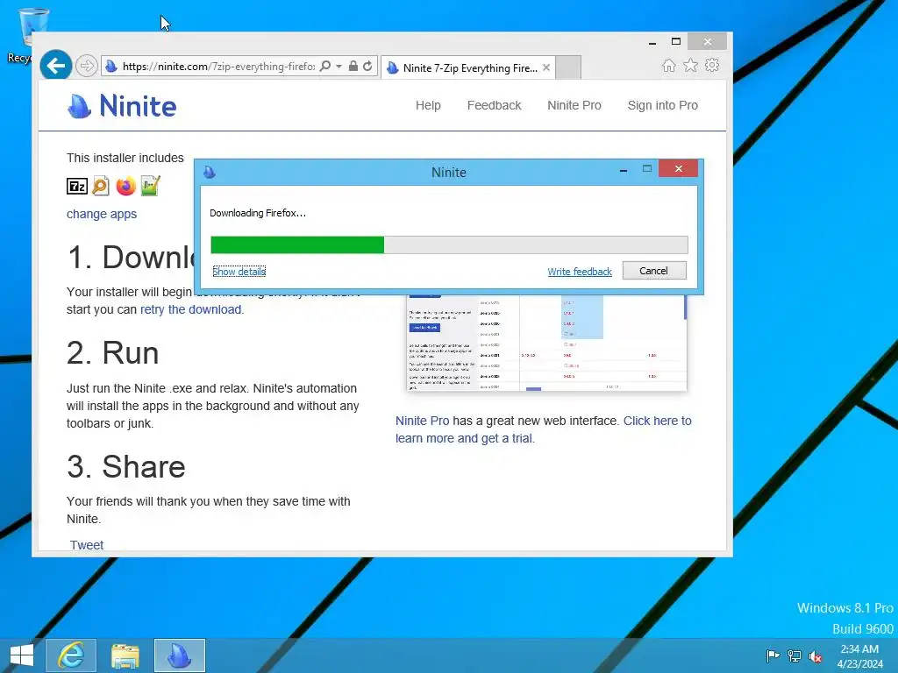Minimize the Ninite installer dialog

pyautogui.click(x=624, y=170)
